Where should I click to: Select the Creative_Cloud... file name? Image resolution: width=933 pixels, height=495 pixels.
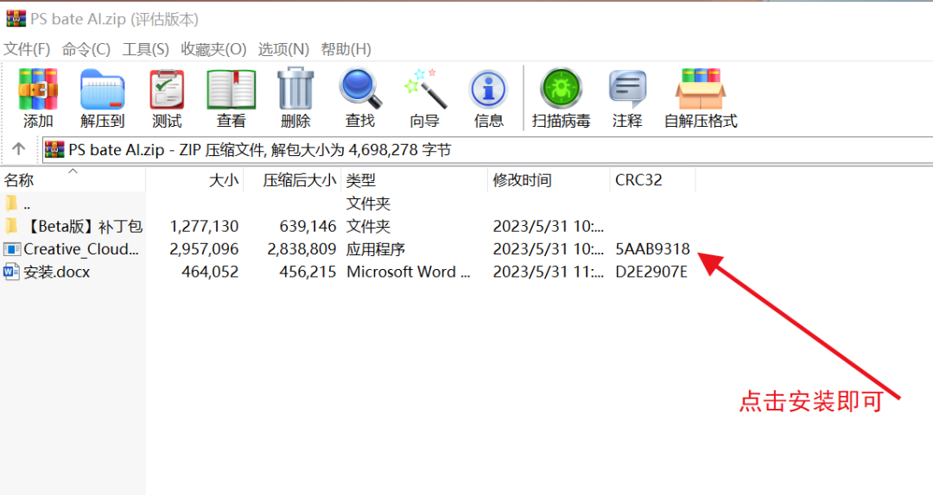click(81, 249)
